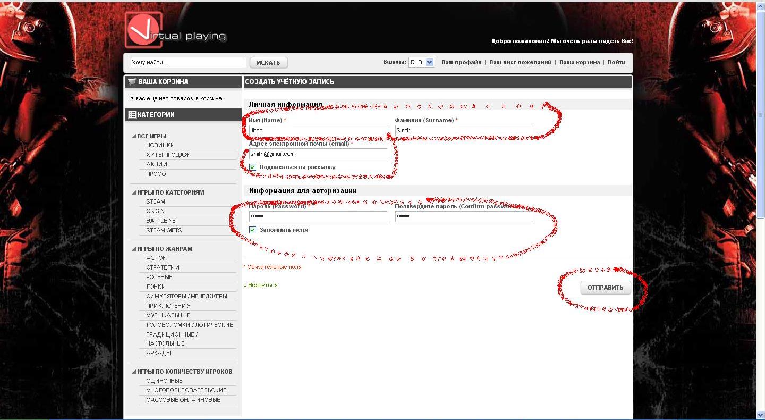Collapse the ИГРЫ ПО КОЛИЧЕСТВУ ИГРОКОВ group
This screenshot has height=420, width=765.
coord(134,372)
